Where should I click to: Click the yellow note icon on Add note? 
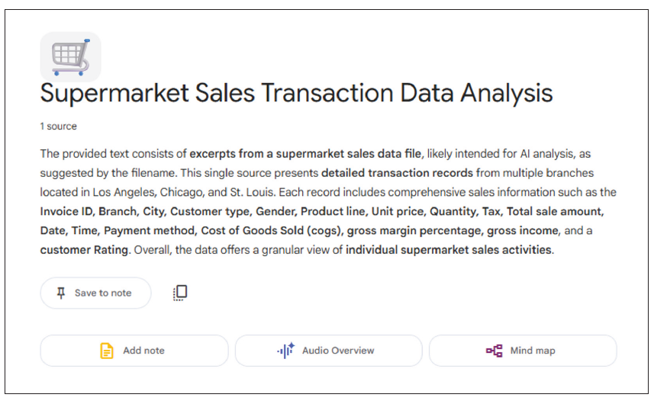tap(107, 351)
